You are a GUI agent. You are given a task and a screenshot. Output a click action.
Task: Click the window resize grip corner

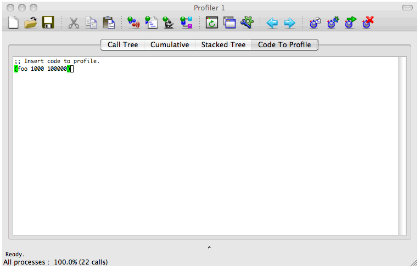(414, 263)
